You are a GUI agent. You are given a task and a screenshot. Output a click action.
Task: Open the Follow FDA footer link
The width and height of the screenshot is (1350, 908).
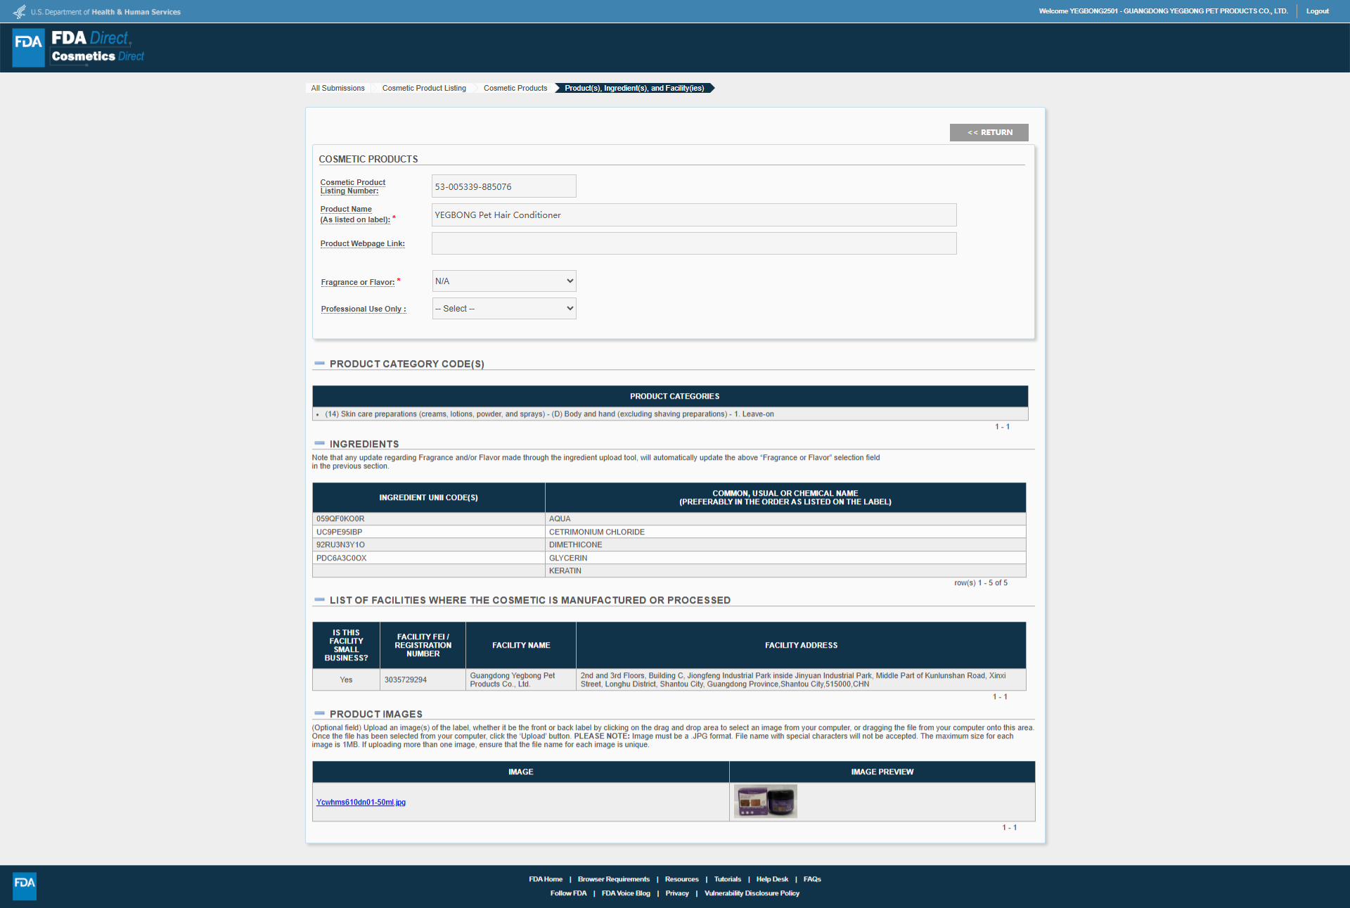point(568,893)
